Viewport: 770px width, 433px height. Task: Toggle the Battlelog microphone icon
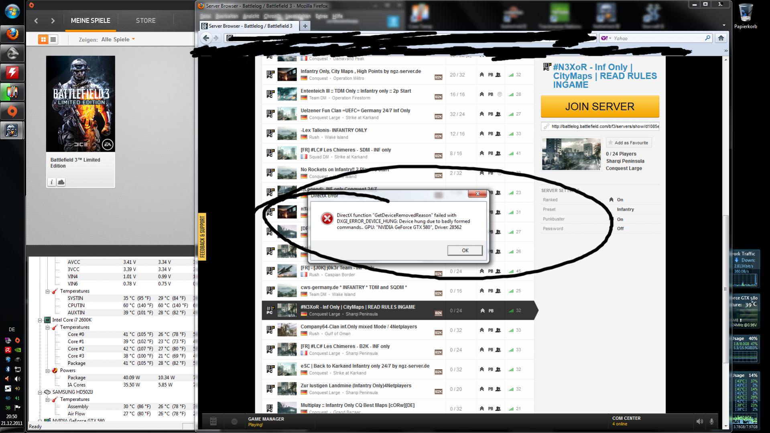711,421
